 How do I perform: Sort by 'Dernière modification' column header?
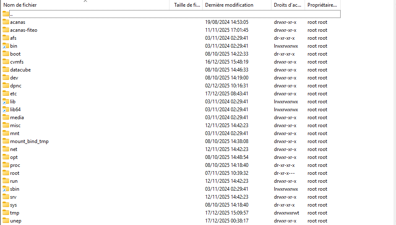pos(229,5)
